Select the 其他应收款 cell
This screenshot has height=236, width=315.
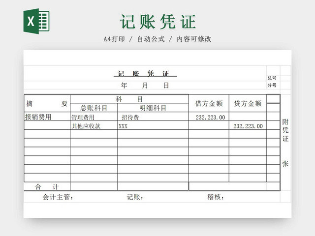pos(94,125)
